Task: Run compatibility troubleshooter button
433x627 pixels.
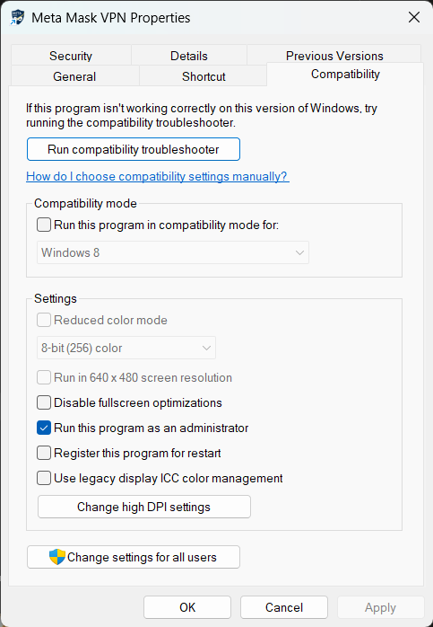Action: tap(134, 149)
